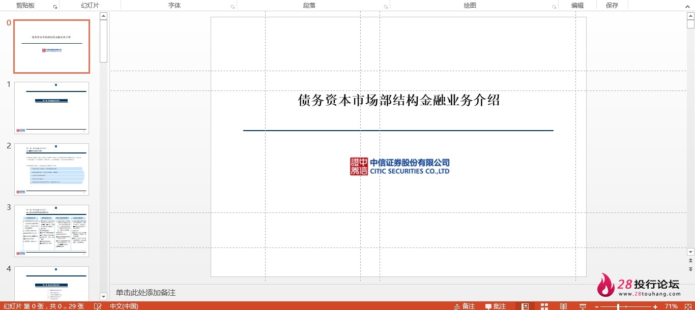Click the spell check icon in status bar
Image resolution: width=695 pixels, height=310 pixels.
coord(98,306)
